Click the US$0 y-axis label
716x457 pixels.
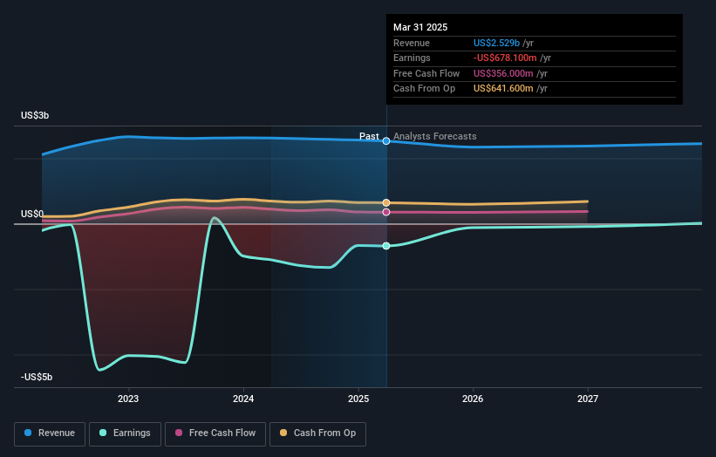pos(32,215)
